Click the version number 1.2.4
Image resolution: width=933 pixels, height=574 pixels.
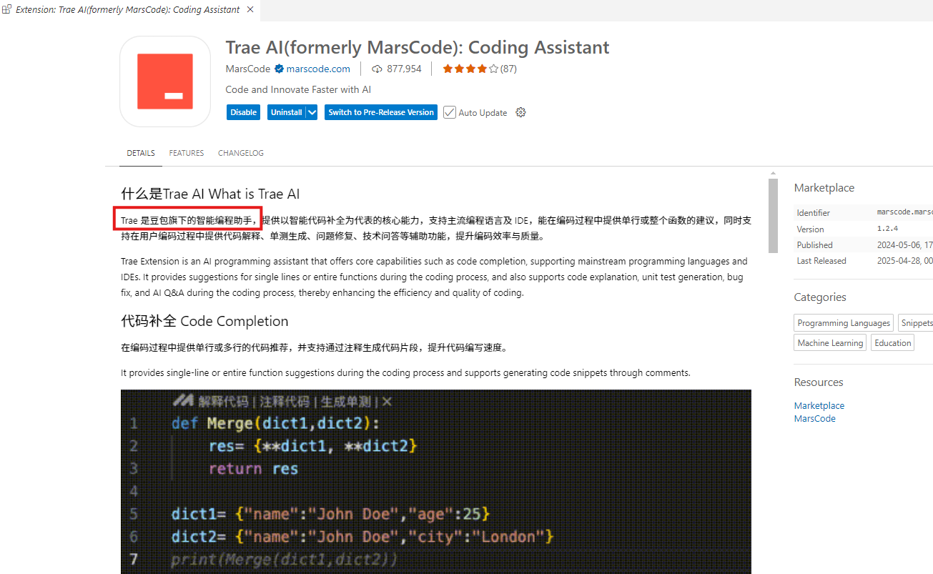pos(887,229)
